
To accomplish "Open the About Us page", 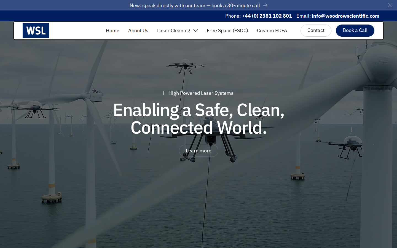I will (138, 31).
